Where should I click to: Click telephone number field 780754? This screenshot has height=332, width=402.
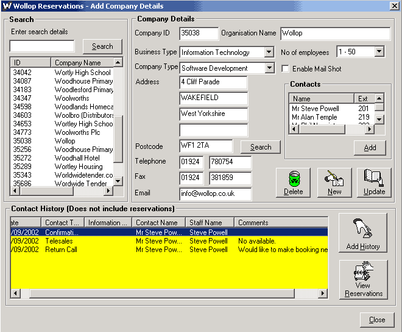(230, 162)
